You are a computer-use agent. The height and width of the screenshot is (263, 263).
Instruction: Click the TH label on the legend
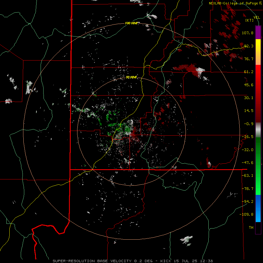pos(251,228)
